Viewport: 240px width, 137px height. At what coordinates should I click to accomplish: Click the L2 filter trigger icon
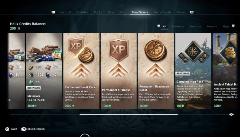[159, 26]
